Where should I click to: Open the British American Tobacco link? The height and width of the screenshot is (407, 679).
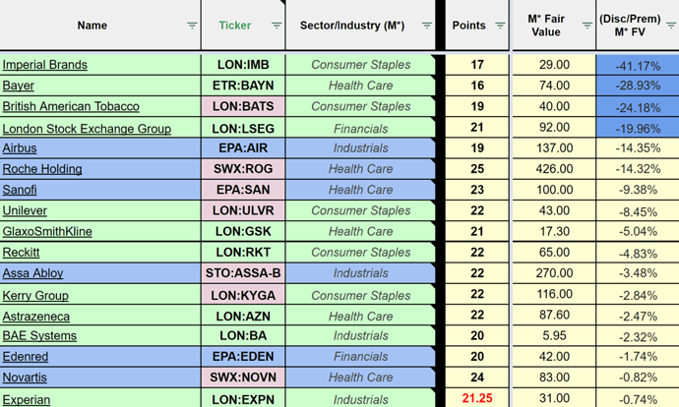pos(71,106)
